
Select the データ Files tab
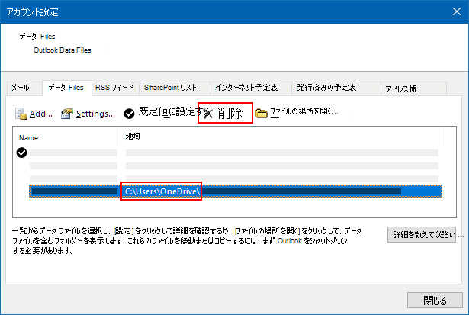point(66,88)
